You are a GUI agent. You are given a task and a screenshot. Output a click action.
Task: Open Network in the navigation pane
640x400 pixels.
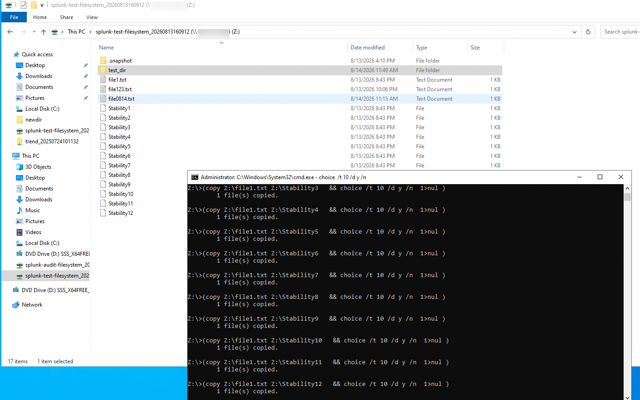[x=32, y=305]
